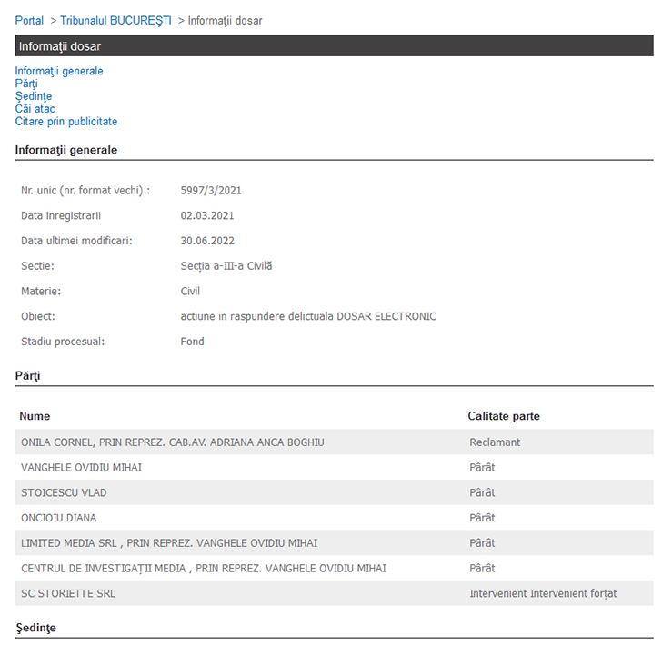Select Pârât role for STOICESCU VLAD

pos(482,492)
